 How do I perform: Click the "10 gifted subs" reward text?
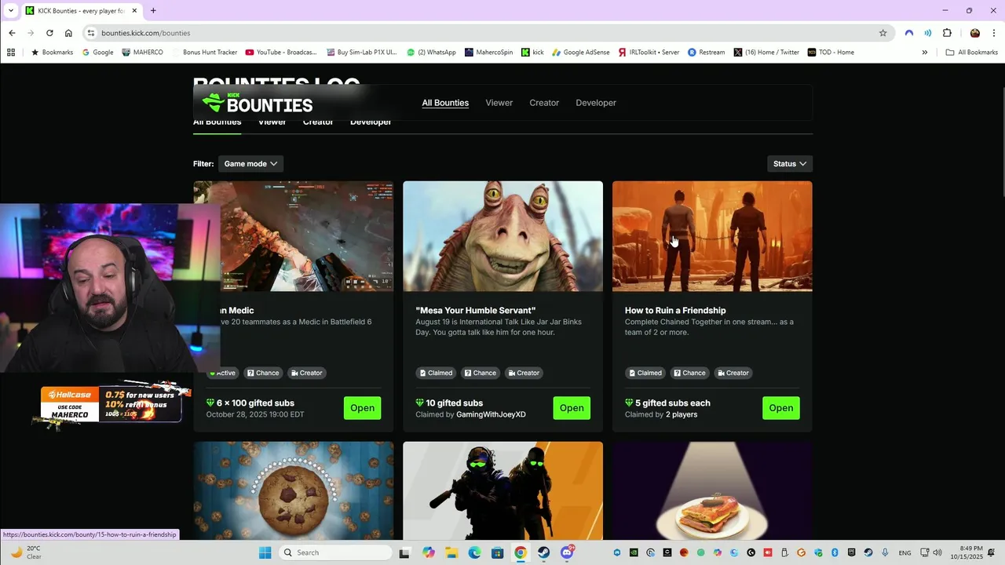point(454,403)
